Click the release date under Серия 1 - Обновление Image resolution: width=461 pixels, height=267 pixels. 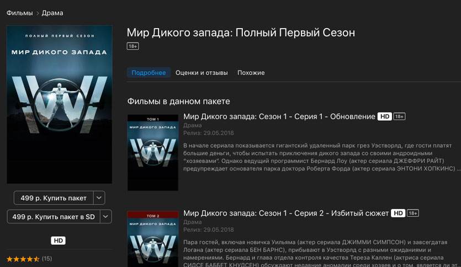pyautogui.click(x=209, y=133)
